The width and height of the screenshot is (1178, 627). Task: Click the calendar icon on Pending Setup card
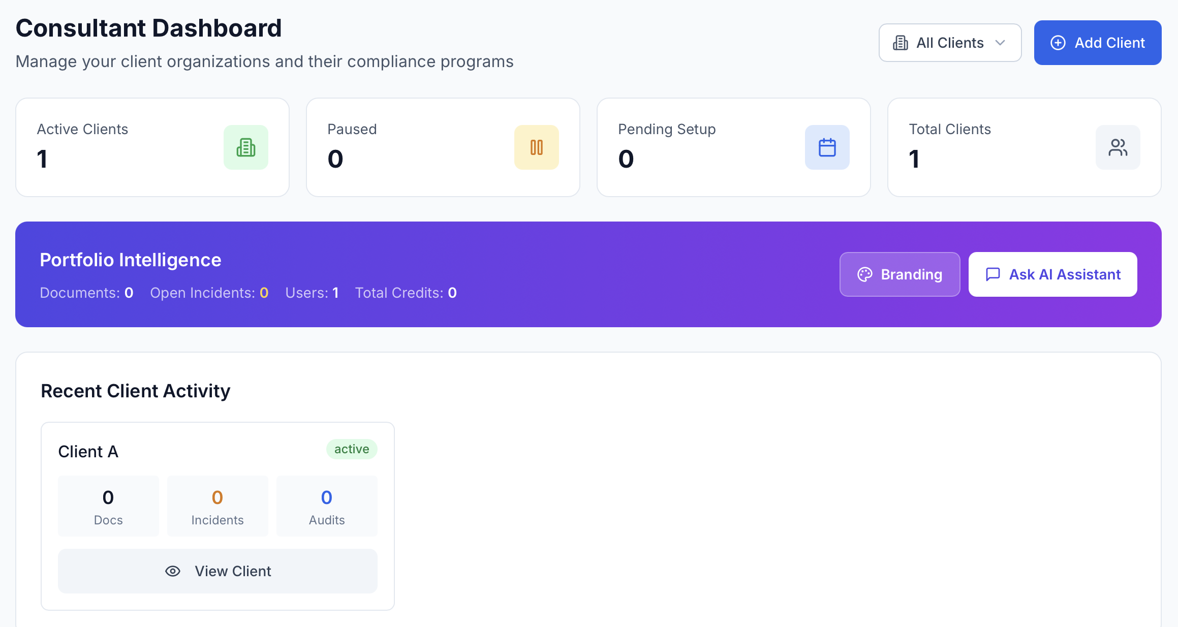827,147
